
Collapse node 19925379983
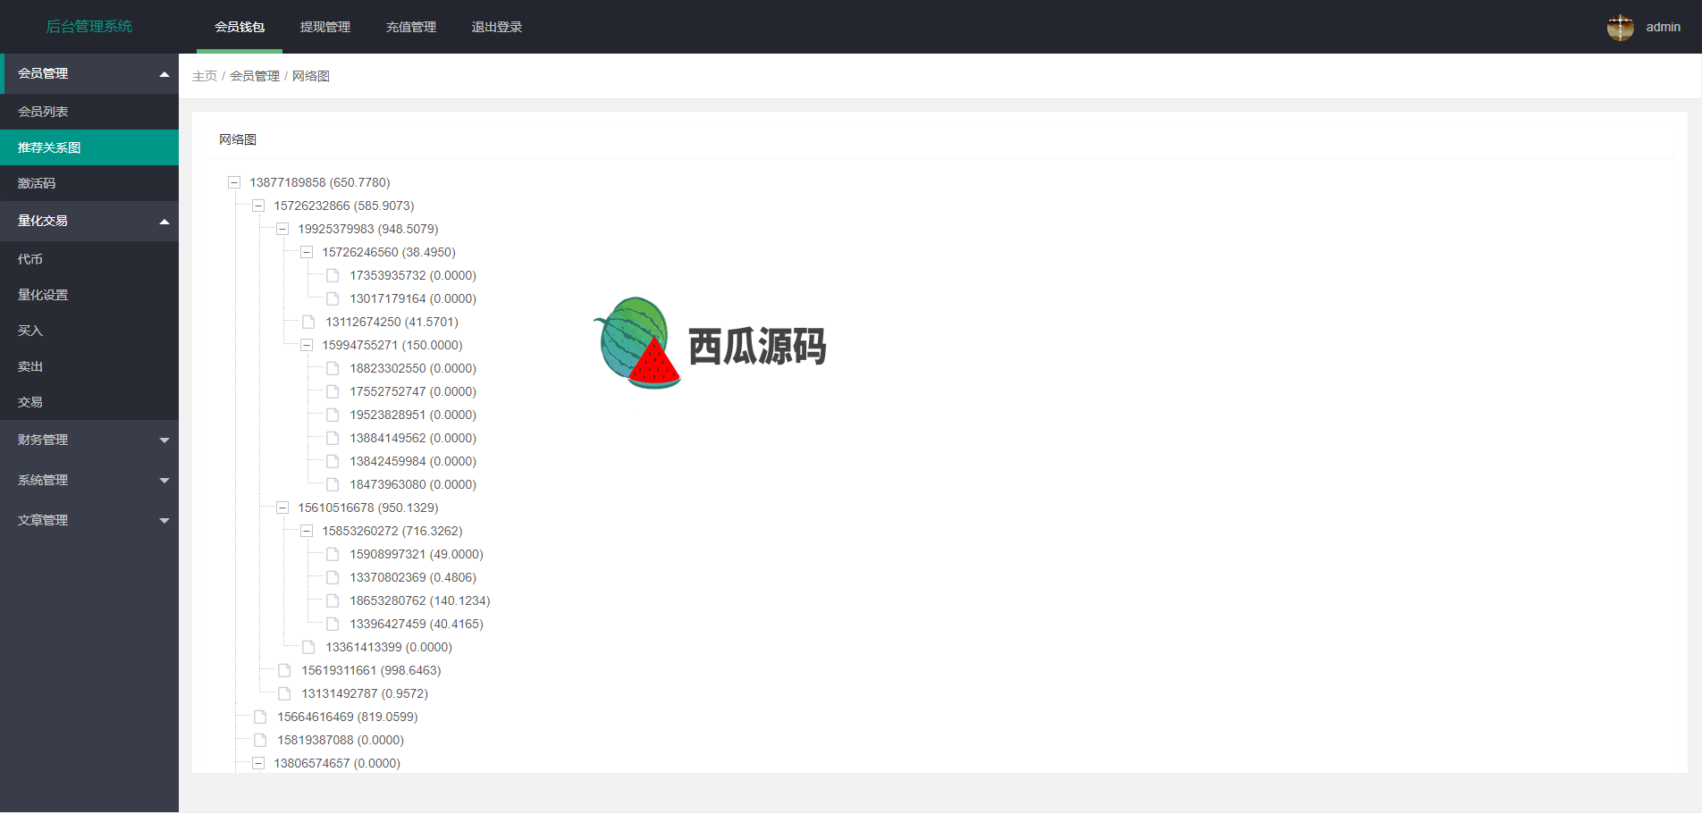[282, 229]
